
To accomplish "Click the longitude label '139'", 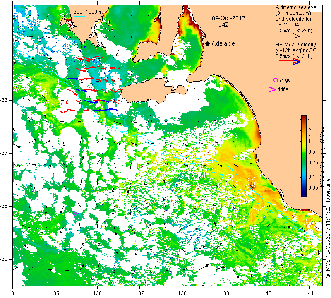I will tap(225, 293).
